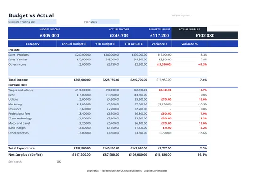Select the 'Professional fees' row label

pyautogui.click(x=19, y=114)
